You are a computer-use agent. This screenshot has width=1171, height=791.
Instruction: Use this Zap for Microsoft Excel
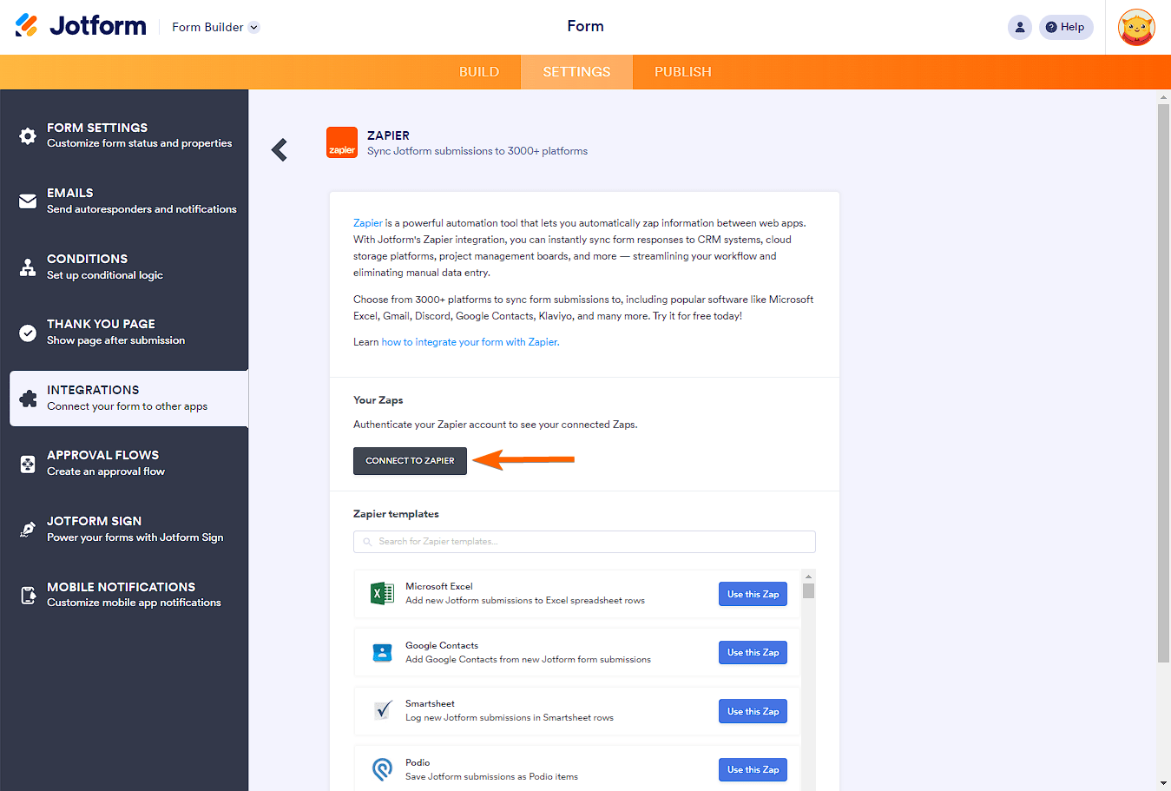click(x=753, y=594)
